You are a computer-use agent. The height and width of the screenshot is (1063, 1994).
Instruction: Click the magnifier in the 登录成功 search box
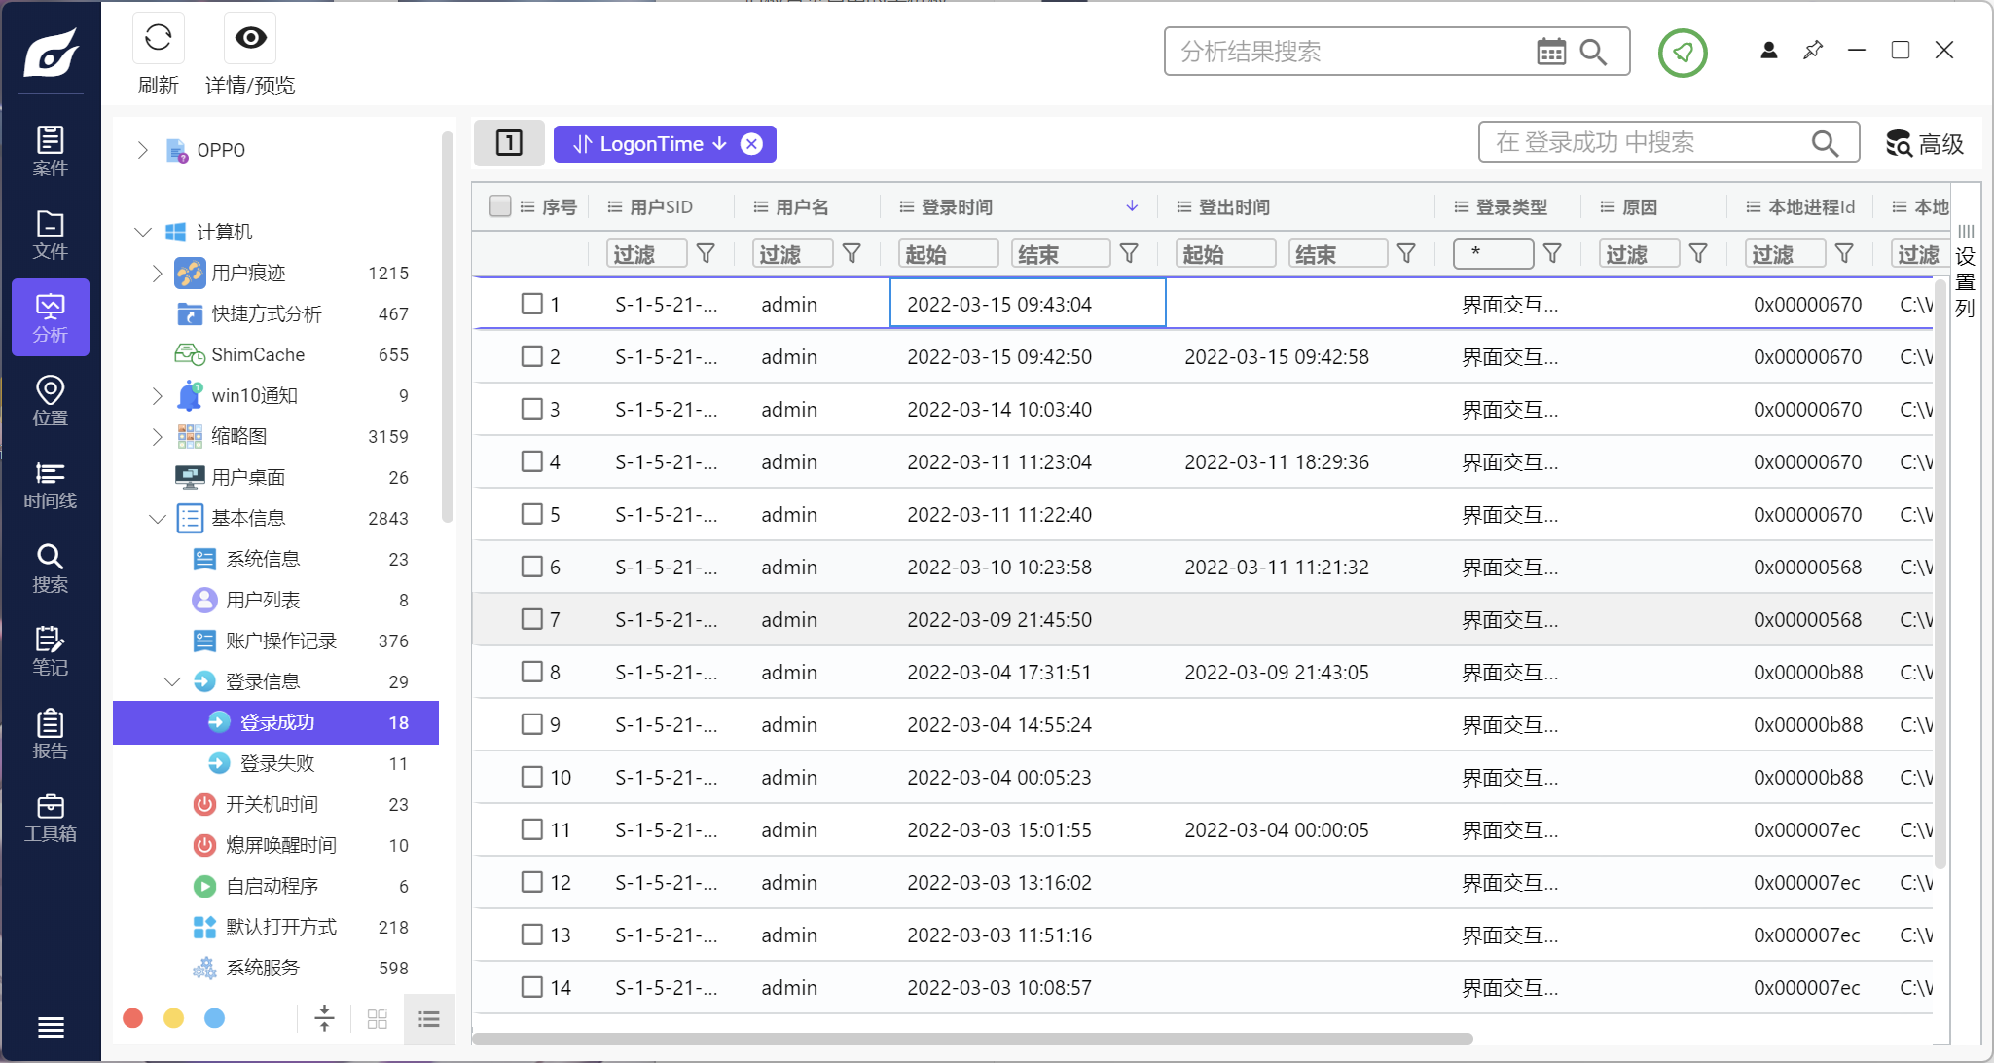(1825, 143)
